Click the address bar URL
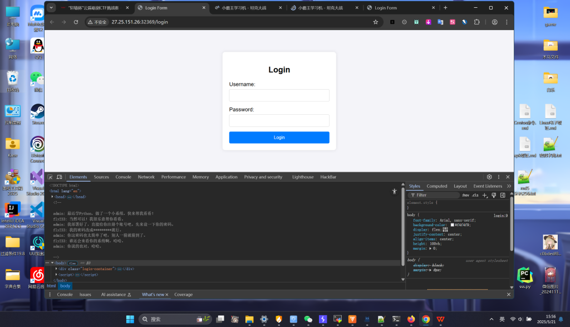 (140, 22)
